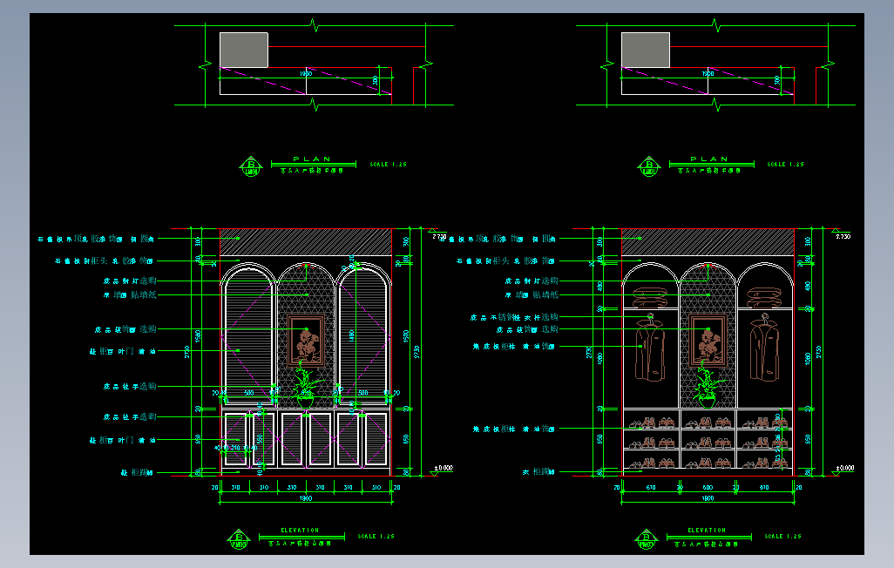The image size is (894, 568).
Task: Select the hatched ceiling band of left elevation
Action: tap(306, 242)
